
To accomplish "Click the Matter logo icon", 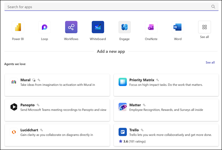I will coord(122,107).
